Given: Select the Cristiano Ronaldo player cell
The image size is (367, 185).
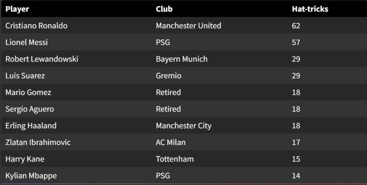Looking at the screenshot, I should [36, 26].
